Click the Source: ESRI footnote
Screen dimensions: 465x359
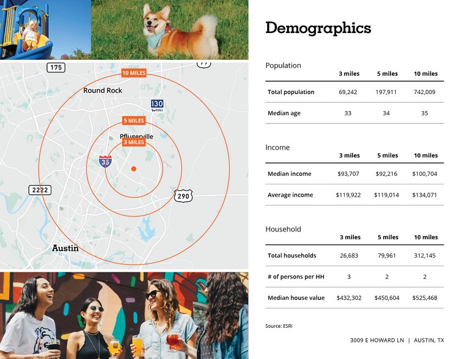279,326
